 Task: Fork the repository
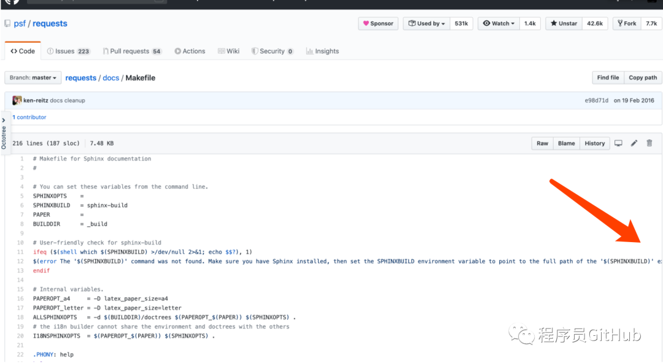pyautogui.click(x=627, y=24)
